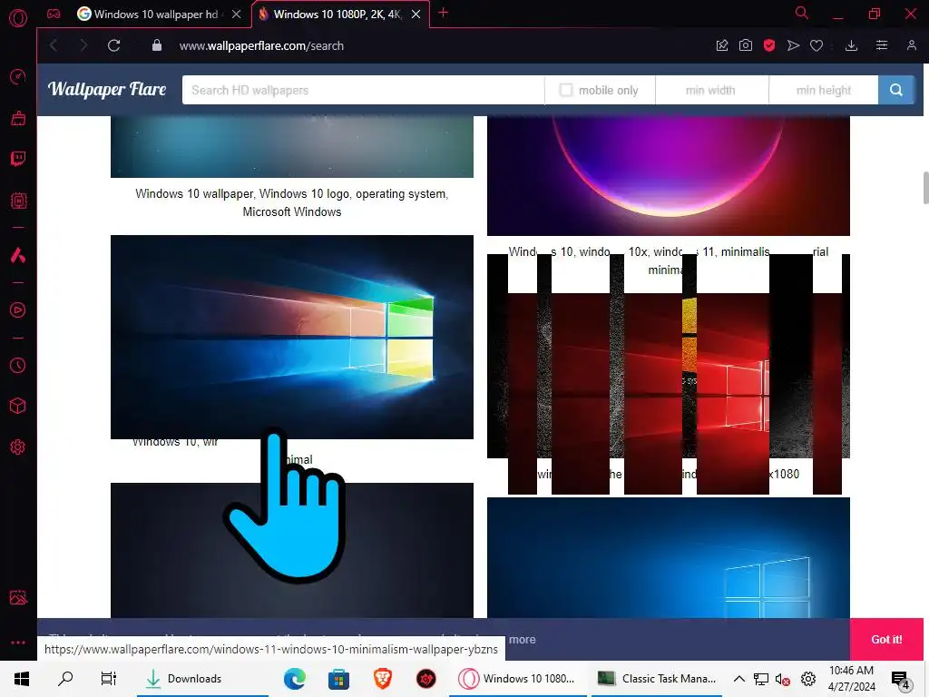Click the min width input field

click(711, 90)
